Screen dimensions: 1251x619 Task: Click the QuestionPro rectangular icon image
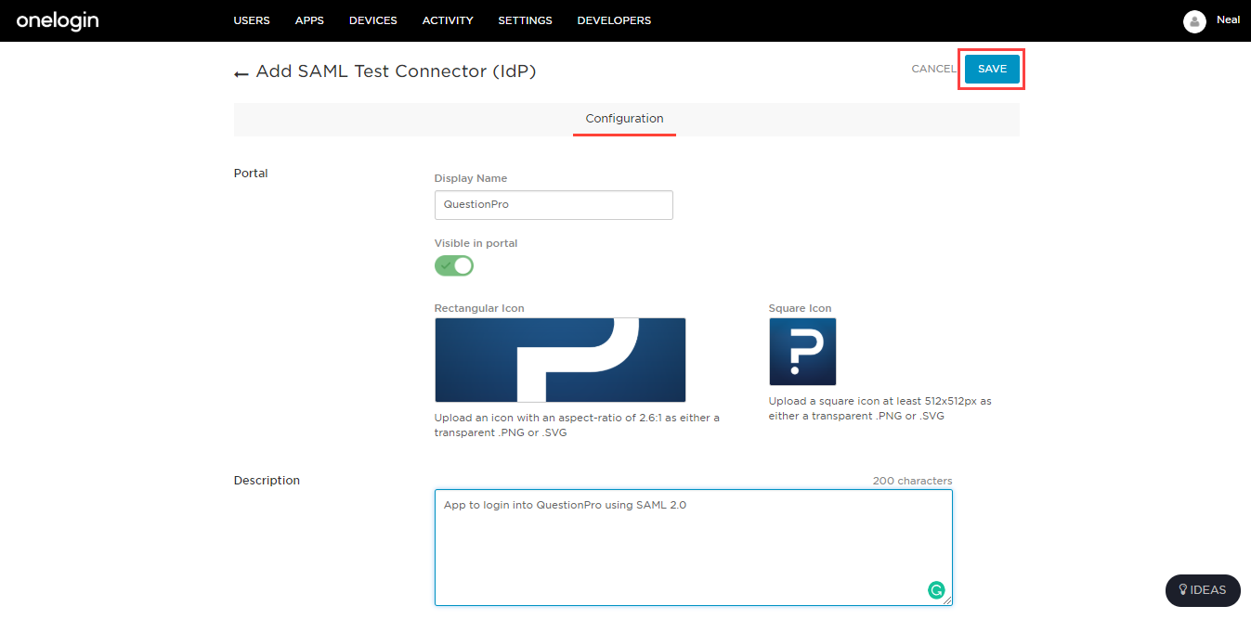pos(560,360)
